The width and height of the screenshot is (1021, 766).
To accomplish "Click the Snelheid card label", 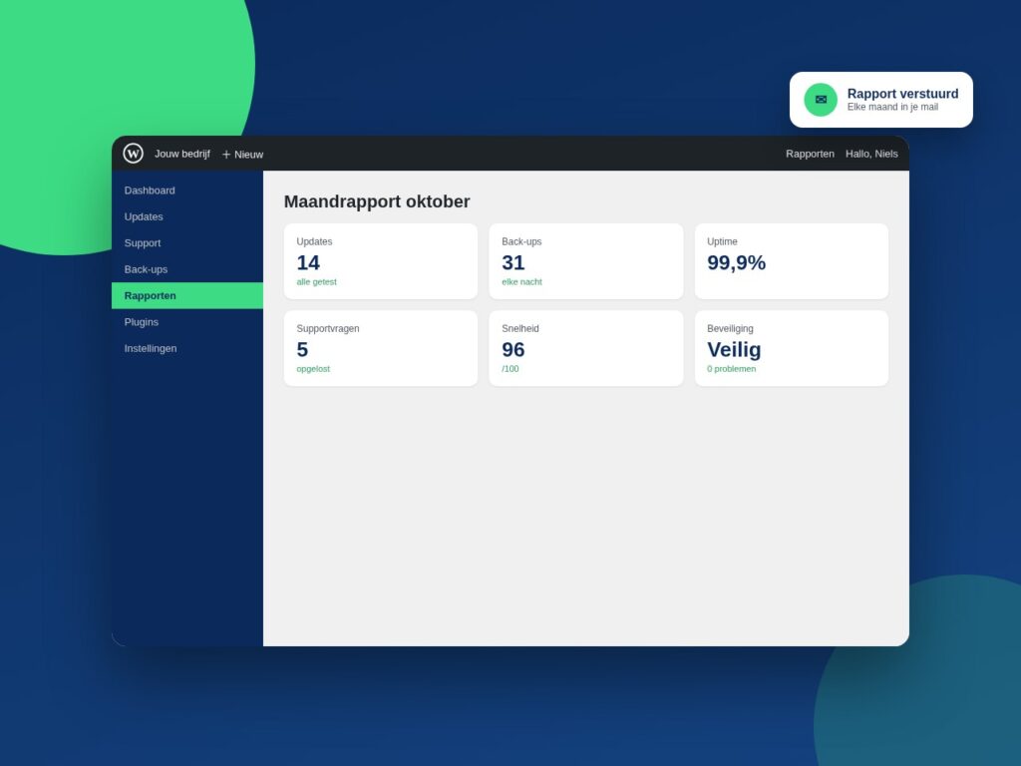I will (x=520, y=329).
